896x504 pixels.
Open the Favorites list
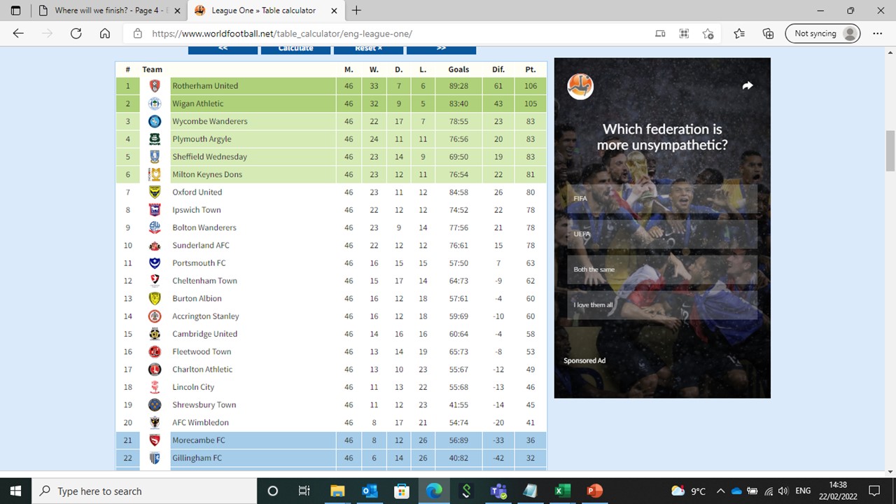[x=739, y=34]
